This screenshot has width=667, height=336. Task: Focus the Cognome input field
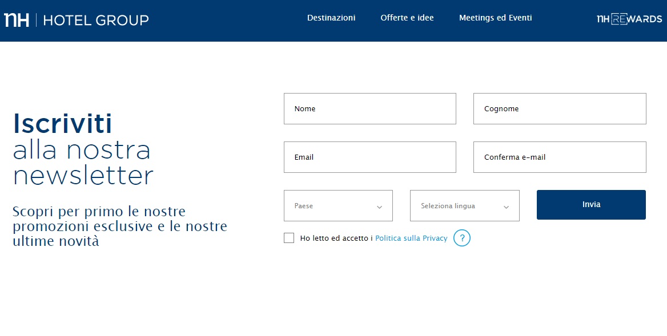pyautogui.click(x=560, y=109)
